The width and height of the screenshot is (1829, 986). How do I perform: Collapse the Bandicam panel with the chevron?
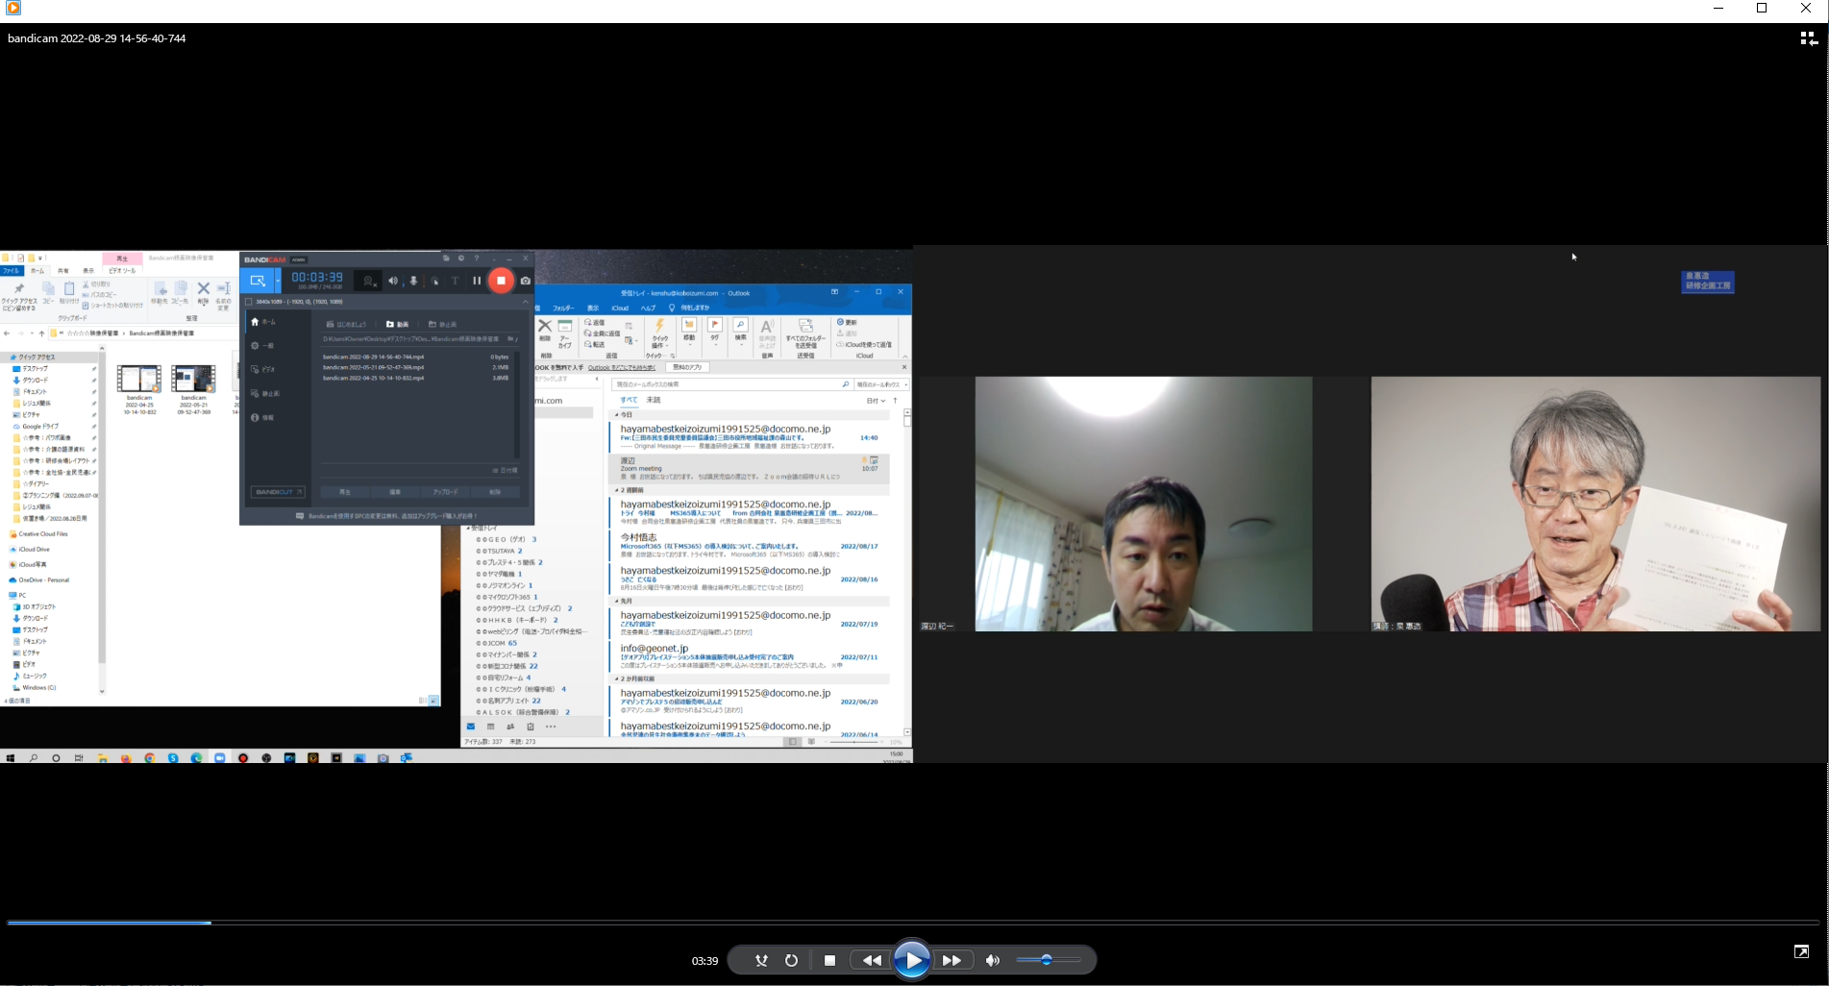526,302
